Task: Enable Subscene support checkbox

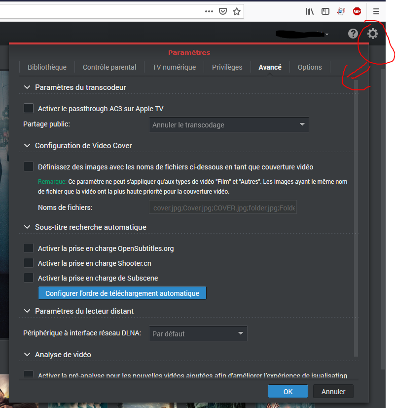Action: click(29, 278)
